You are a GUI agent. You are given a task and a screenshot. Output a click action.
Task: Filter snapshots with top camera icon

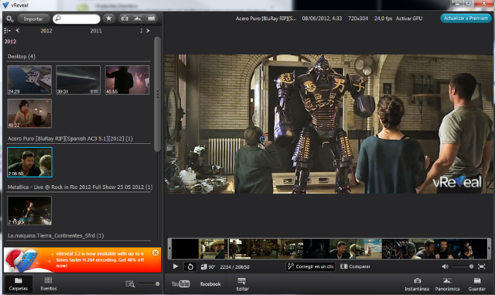[x=125, y=19]
